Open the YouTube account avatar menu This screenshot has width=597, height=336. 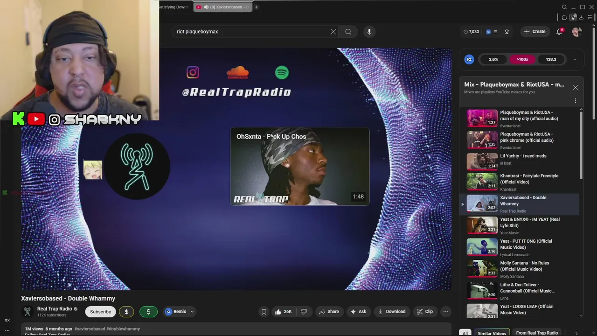coord(577,32)
